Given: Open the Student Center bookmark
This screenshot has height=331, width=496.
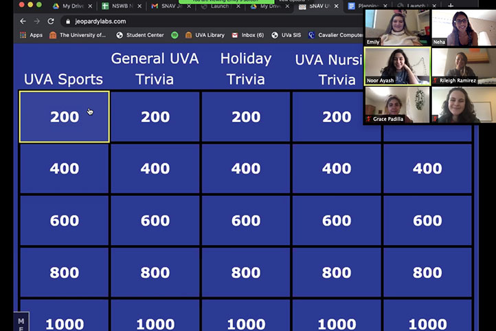Looking at the screenshot, I should (140, 35).
